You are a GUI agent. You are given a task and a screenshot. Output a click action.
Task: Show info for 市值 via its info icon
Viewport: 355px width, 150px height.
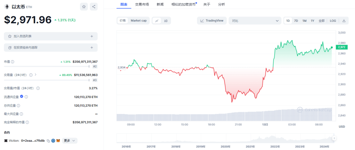click(x=13, y=62)
